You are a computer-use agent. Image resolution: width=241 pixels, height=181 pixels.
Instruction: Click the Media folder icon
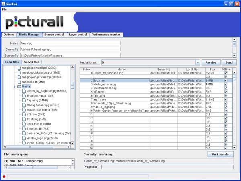19,86
